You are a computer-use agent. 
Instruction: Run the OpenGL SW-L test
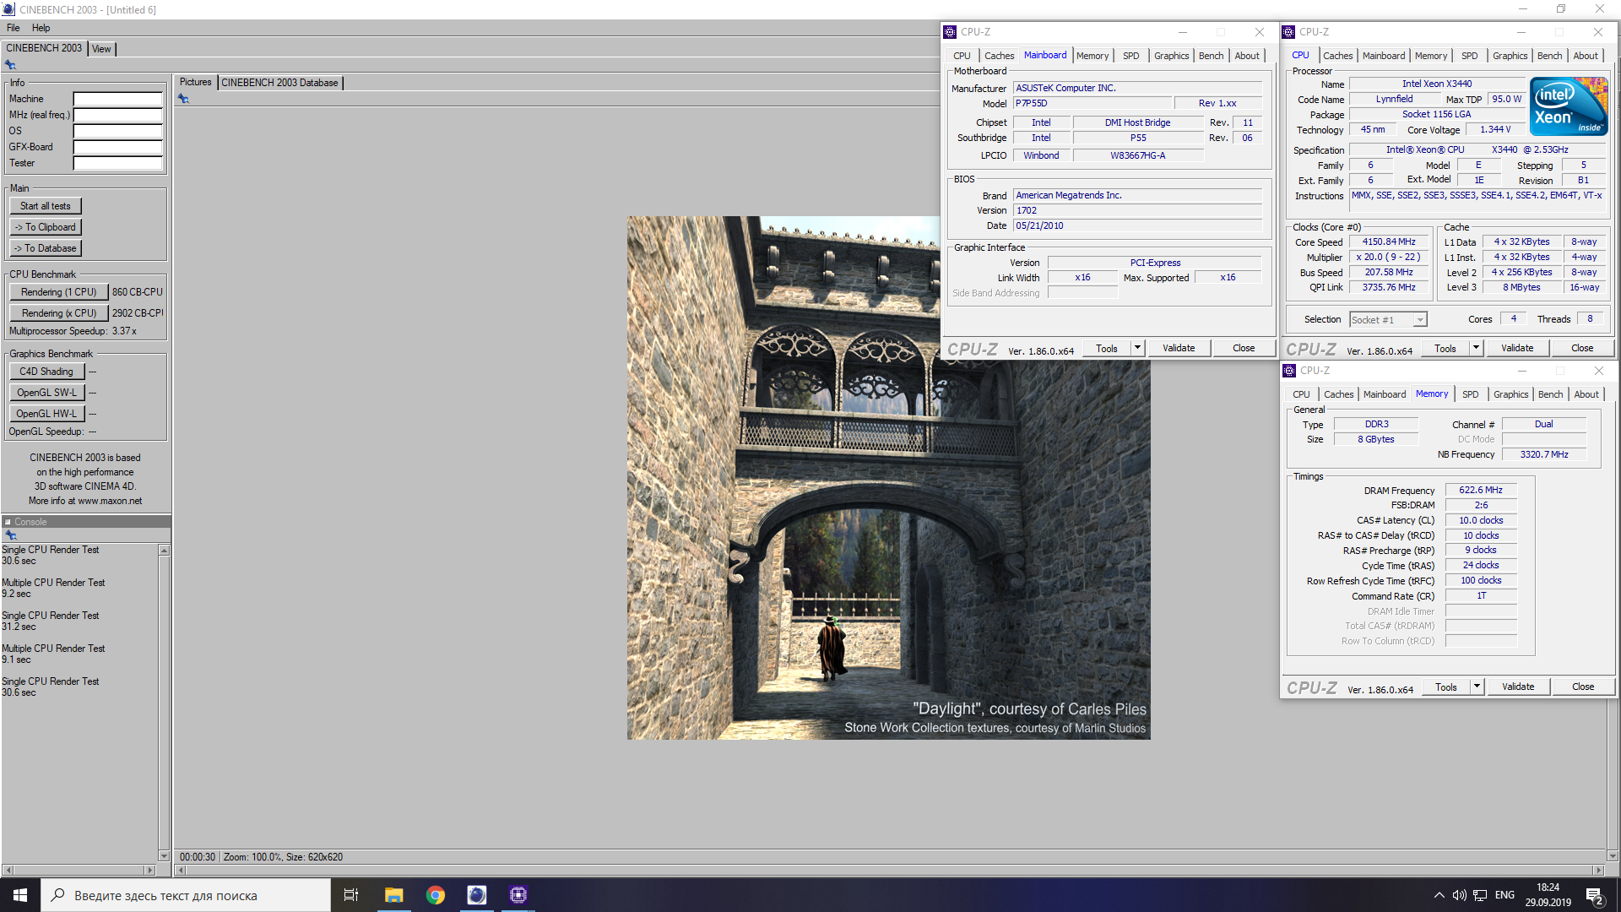(46, 393)
